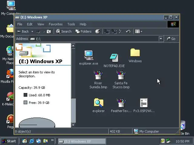Open the Help menu

83,24
